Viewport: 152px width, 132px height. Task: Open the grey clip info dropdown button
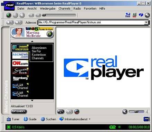69,111
